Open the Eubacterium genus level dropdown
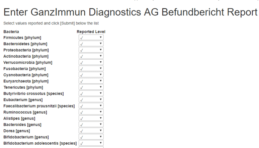The width and height of the screenshot is (259, 148). [x=91, y=100]
